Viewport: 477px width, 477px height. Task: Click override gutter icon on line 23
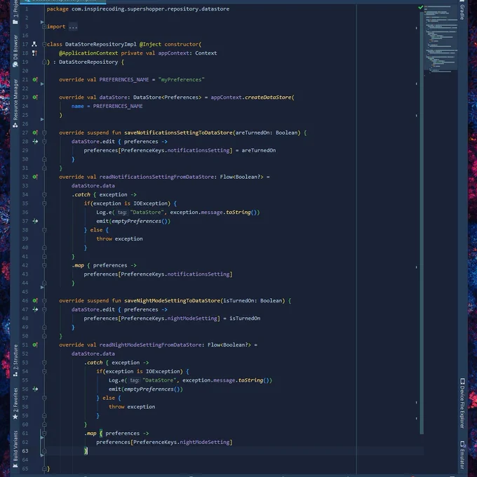[x=35, y=98]
